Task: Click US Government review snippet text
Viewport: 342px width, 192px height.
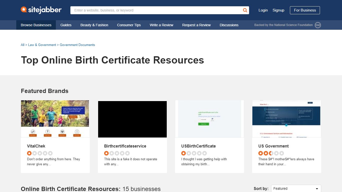Action: point(286,161)
